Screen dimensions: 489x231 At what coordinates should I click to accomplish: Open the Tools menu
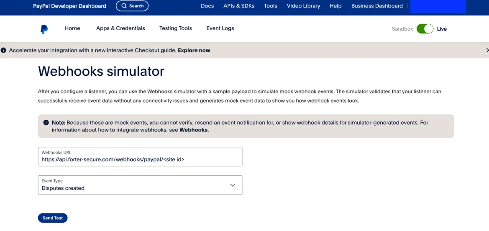[270, 6]
